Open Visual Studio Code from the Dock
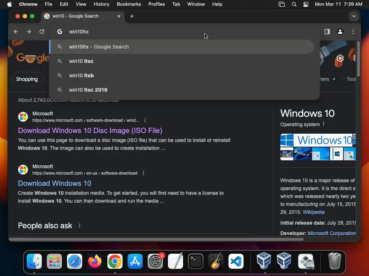 click(236, 261)
